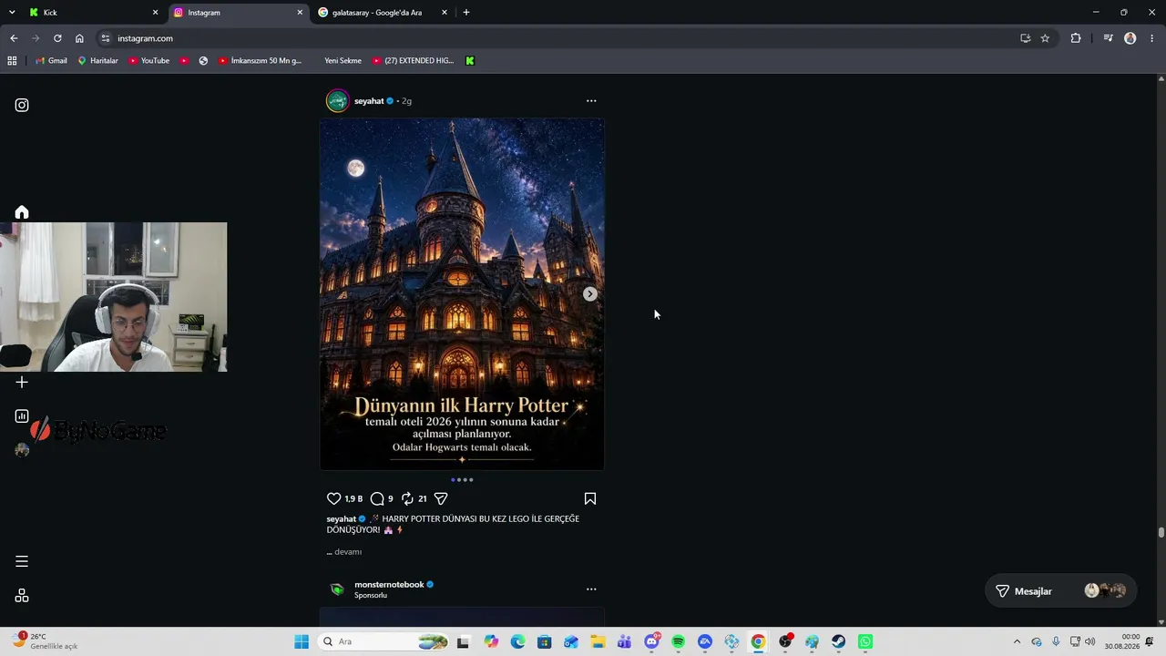The height and width of the screenshot is (656, 1166).
Task: Like the seyahat Harry Potter post
Action: pyautogui.click(x=333, y=498)
